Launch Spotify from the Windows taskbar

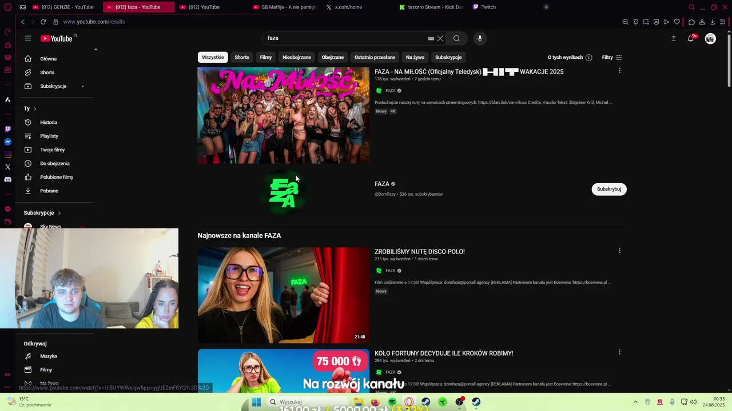click(392, 402)
